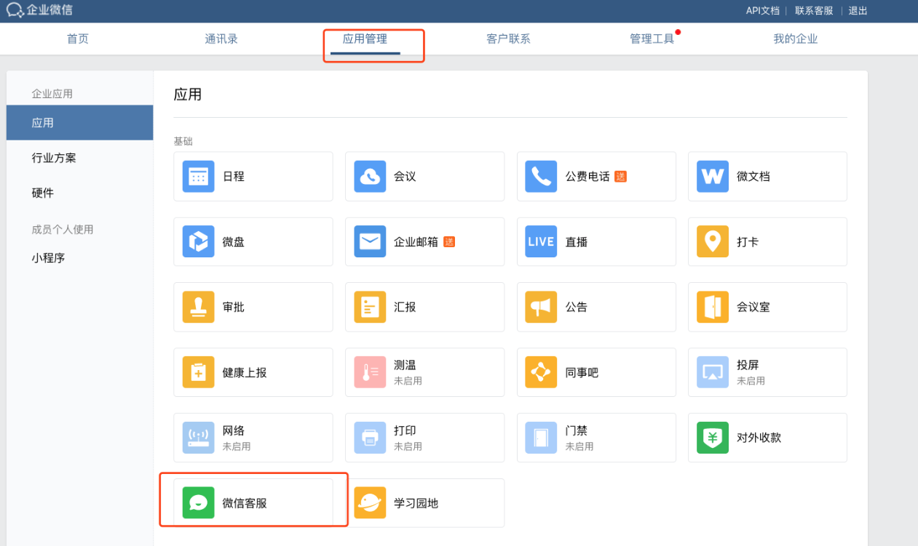
Task: Click the 退出 logout link
Action: click(858, 11)
